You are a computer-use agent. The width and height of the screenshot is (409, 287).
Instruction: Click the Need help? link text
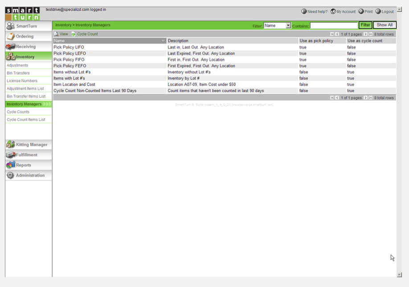click(317, 12)
